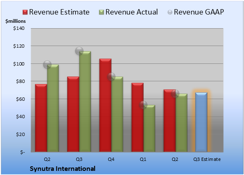Image resolution: width=244 pixels, height=175 pixels.
Task: Click the '$100' axis value
Action: (19, 63)
